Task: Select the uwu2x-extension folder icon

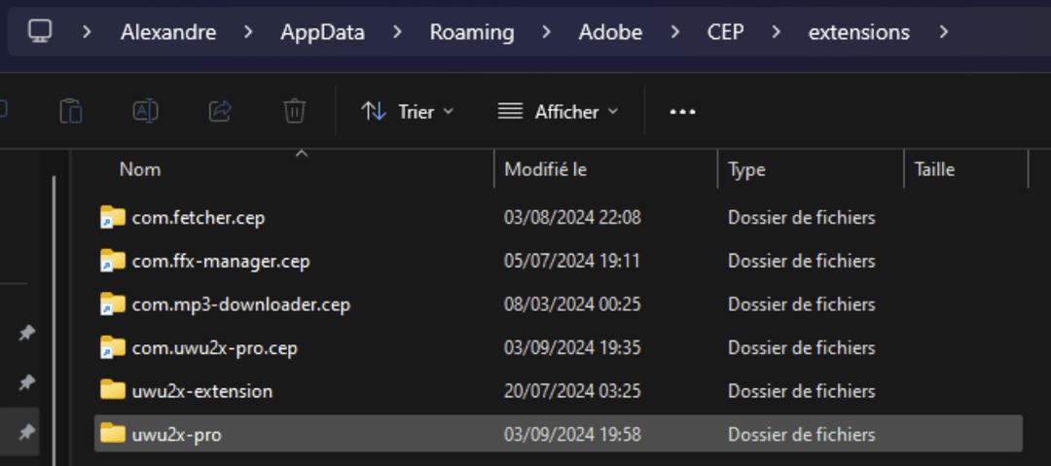Action: click(x=113, y=391)
